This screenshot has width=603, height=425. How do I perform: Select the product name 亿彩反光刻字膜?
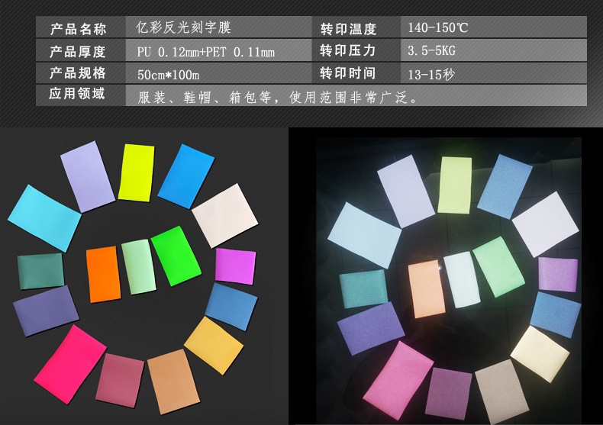(183, 27)
